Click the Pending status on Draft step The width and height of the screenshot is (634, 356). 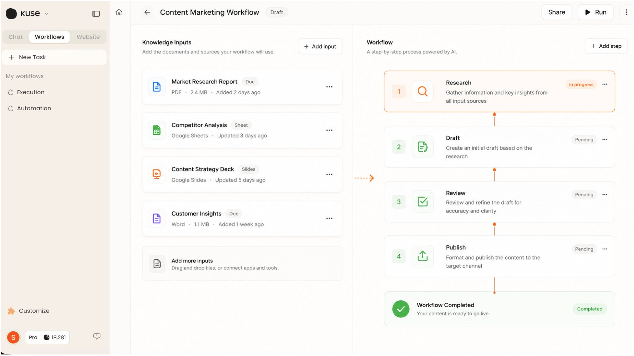click(584, 140)
